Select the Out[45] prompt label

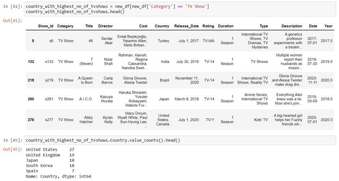click(13, 149)
